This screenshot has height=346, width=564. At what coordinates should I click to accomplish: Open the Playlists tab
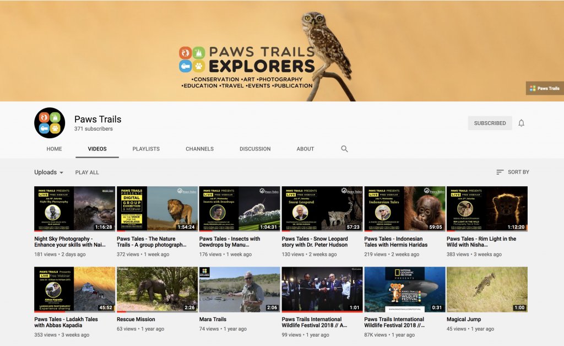point(146,149)
